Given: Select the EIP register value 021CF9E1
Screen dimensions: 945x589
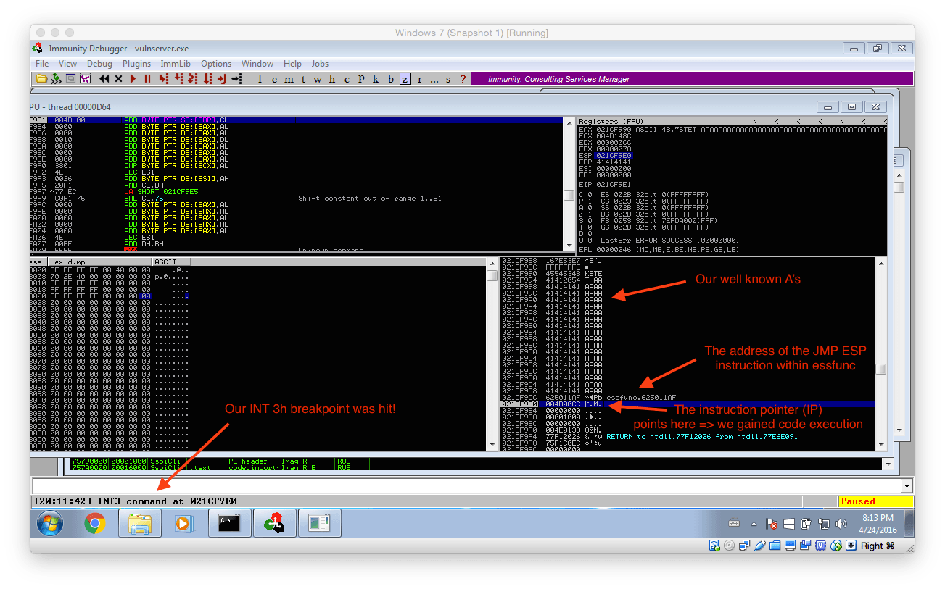Looking at the screenshot, I should point(614,184).
